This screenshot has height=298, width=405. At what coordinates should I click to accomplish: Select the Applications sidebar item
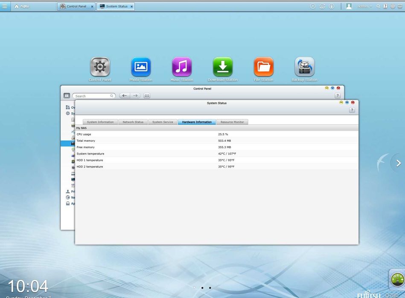[x=70, y=203]
